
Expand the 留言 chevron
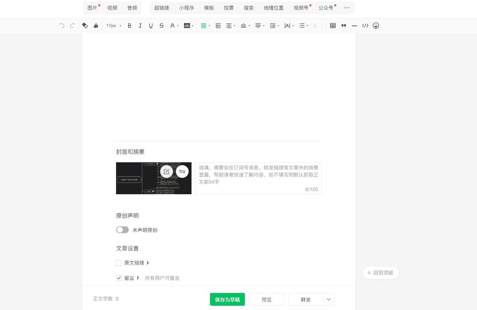138,278
